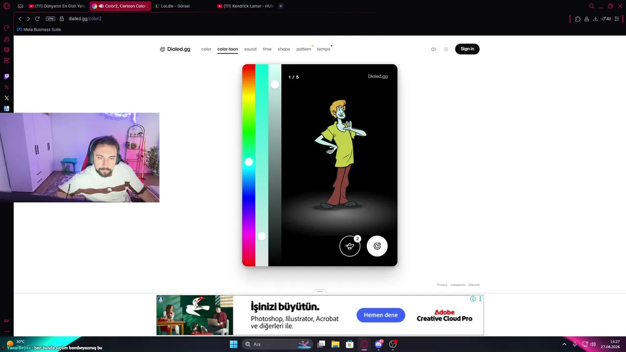Open the Downloads panel
626x352 pixels.
click(x=595, y=19)
